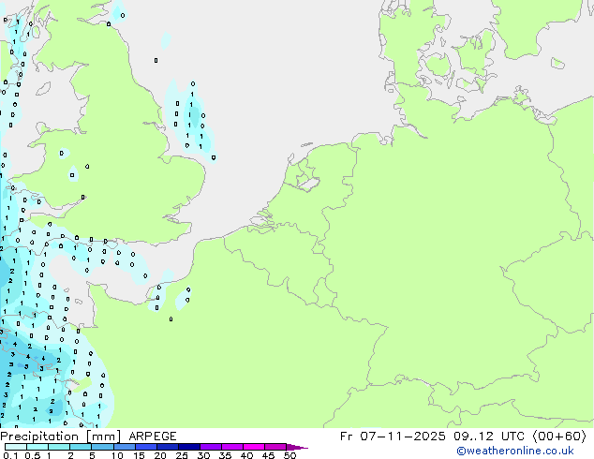The image size is (594, 459).
Task: Click the "Fr 07-11-2025" date text
Action: click(x=393, y=437)
